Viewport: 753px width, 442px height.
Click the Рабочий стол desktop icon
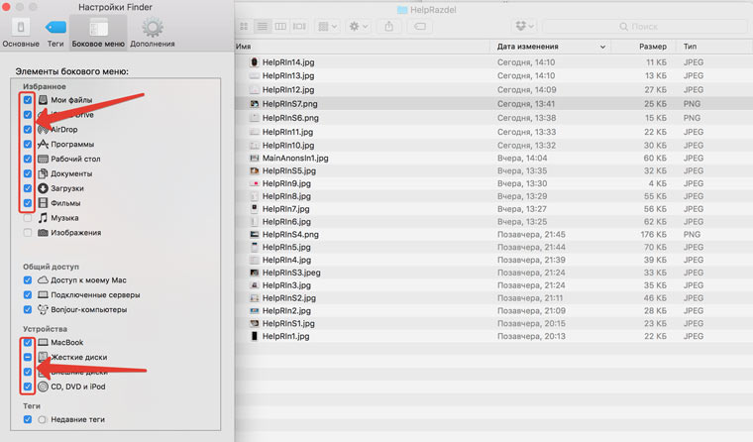(x=43, y=159)
